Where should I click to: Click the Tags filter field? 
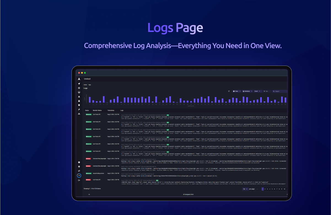click(267, 91)
